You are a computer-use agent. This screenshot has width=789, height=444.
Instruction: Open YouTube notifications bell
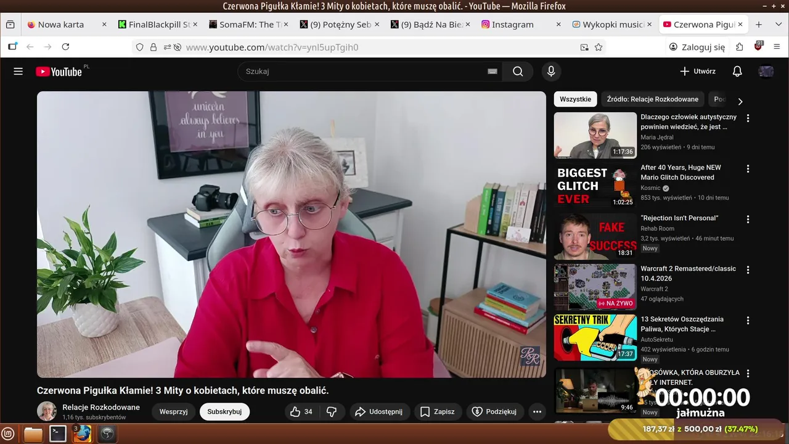737,72
